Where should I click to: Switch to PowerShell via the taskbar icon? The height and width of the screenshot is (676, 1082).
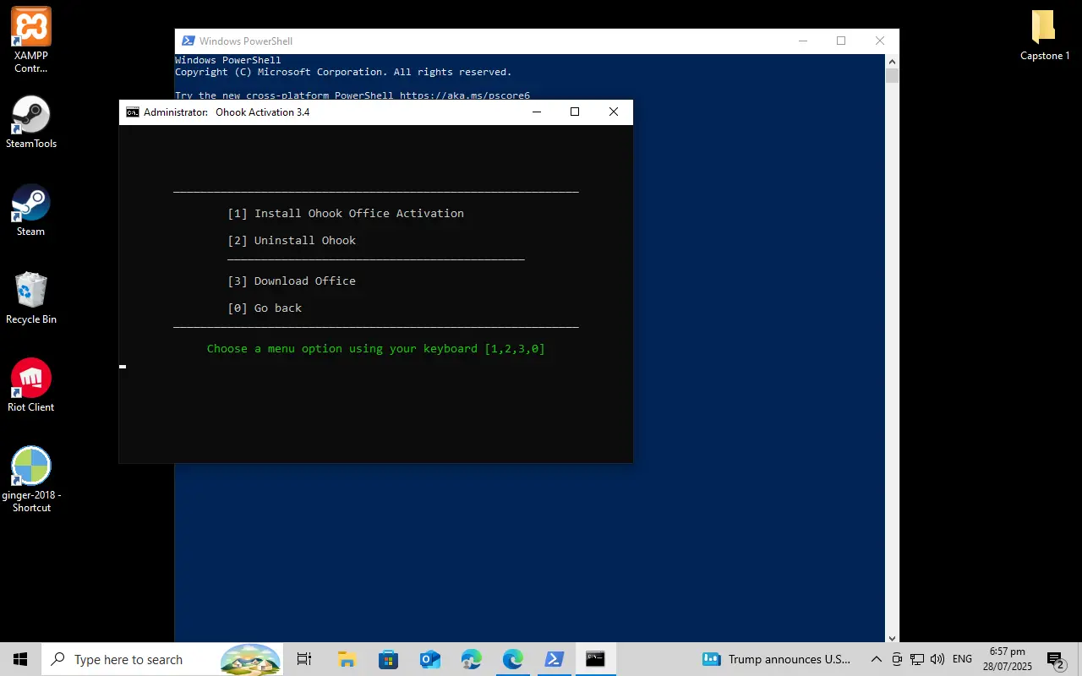(554, 659)
